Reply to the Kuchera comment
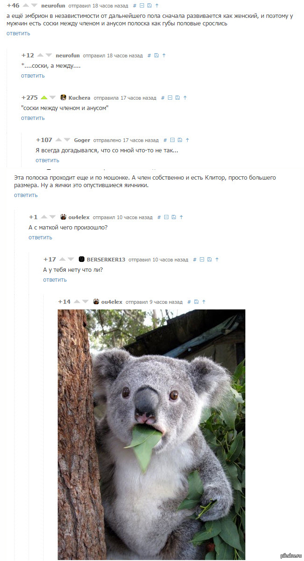This screenshot has height=561, width=304. tap(33, 118)
